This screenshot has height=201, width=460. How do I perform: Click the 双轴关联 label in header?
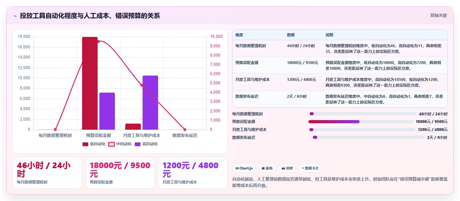(x=439, y=15)
